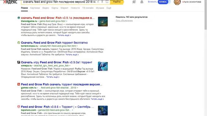Open Feed and Grow: Fish v0.8.6 Торрент result
Image resolution: width=207 pixels, height=116 pixels.
[x=58, y=107]
